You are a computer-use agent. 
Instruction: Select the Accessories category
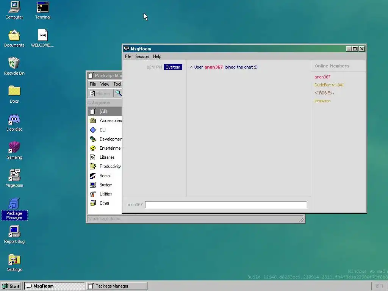pyautogui.click(x=105, y=120)
